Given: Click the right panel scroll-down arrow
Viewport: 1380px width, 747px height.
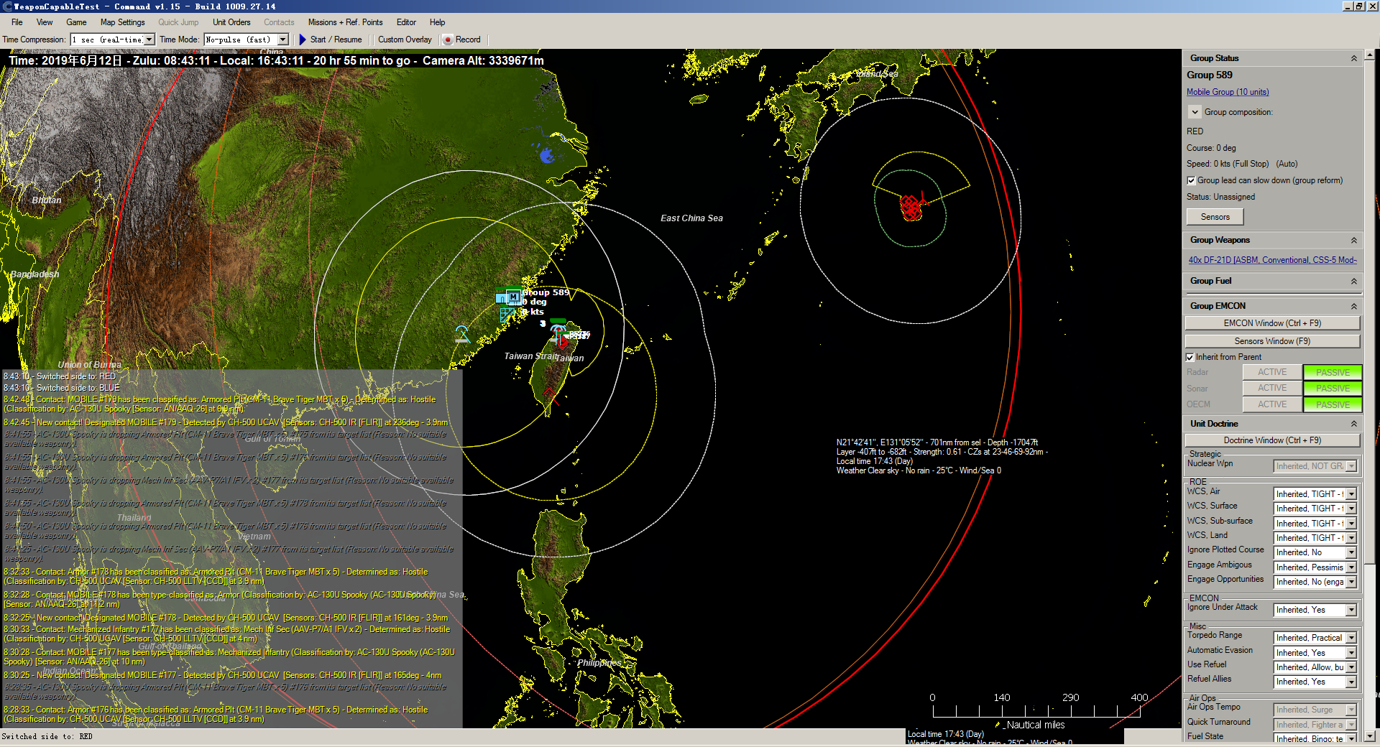Looking at the screenshot, I should [1370, 736].
